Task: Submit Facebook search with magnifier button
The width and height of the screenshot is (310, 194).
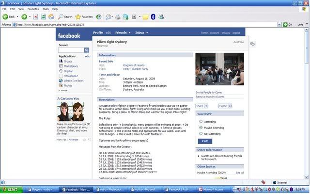Action: pyautogui.click(x=87, y=50)
